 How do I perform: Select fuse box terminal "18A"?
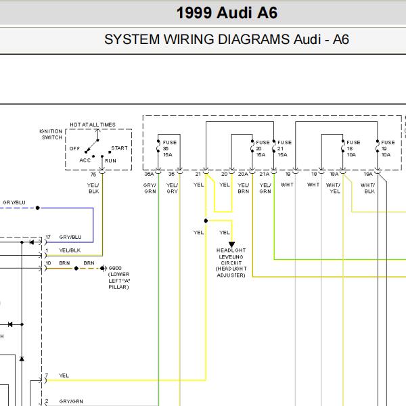click(334, 174)
